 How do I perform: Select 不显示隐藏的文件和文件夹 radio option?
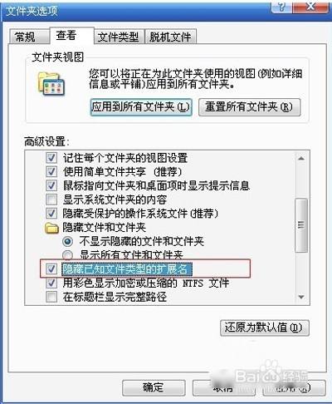tap(68, 241)
